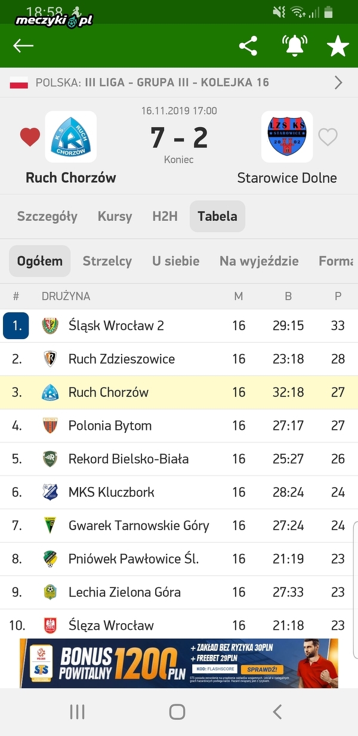Tap the Ruch Chorzów club crest
The width and height of the screenshot is (358, 736).
click(x=70, y=137)
